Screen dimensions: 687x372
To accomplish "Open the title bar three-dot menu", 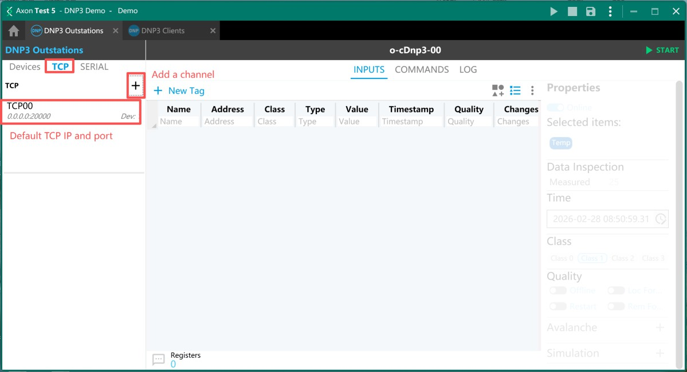I will pos(610,11).
